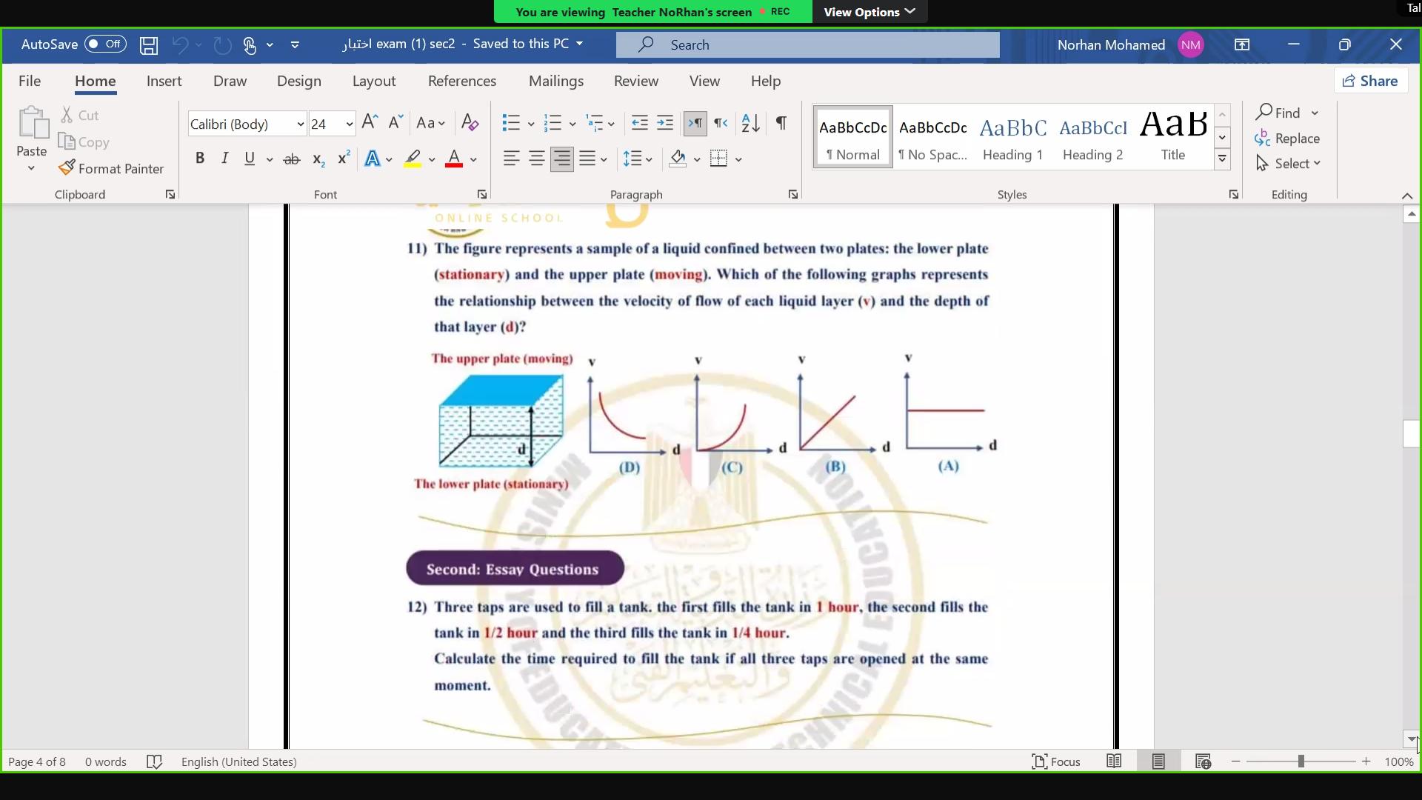Expand the font size dropdown
Screen dimensions: 1422x800
pyautogui.click(x=349, y=124)
